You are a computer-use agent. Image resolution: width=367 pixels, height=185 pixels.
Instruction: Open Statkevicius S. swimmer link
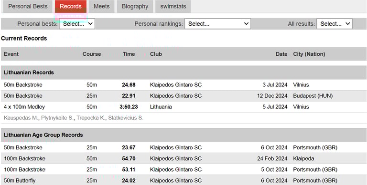(126, 118)
